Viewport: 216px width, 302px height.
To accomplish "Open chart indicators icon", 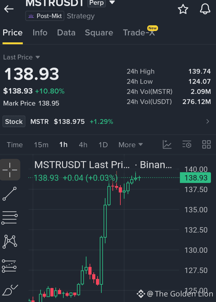I will pyautogui.click(x=167, y=144).
